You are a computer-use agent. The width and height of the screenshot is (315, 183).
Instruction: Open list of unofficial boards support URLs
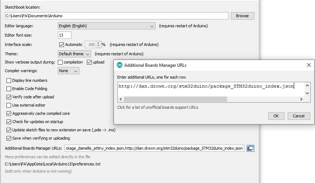[157, 107]
